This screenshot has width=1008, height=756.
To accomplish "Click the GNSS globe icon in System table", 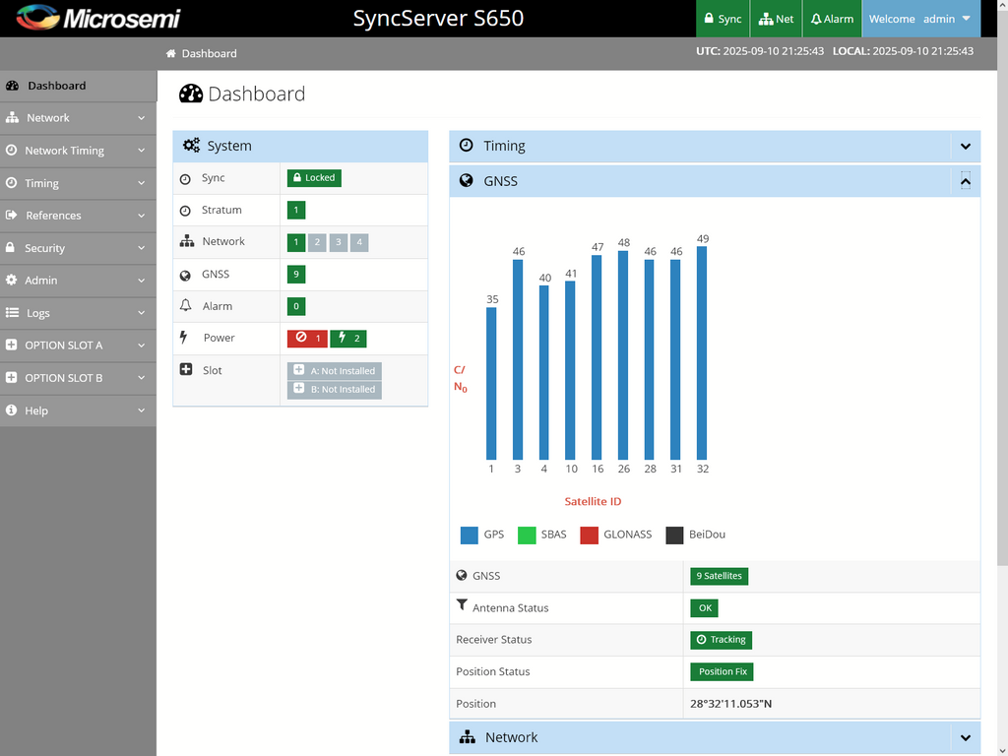I will point(185,276).
